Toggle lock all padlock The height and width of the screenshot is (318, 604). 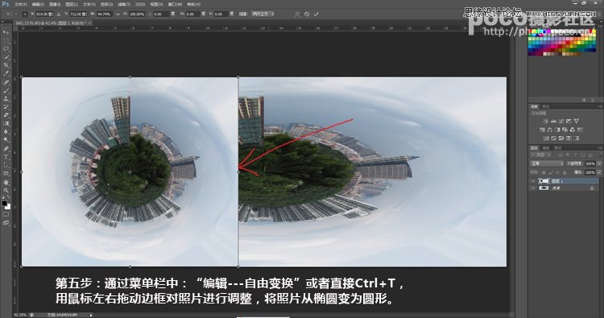click(565, 172)
